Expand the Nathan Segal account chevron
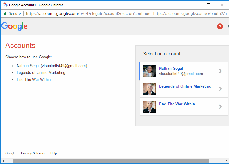This screenshot has height=164, width=229. (221, 71)
